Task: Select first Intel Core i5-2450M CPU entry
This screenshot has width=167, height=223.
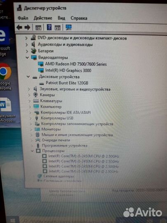Action: pyautogui.click(x=83, y=156)
